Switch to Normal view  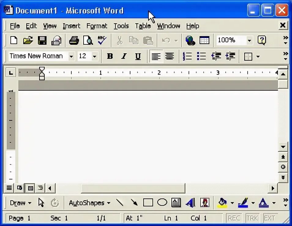click(x=9, y=188)
